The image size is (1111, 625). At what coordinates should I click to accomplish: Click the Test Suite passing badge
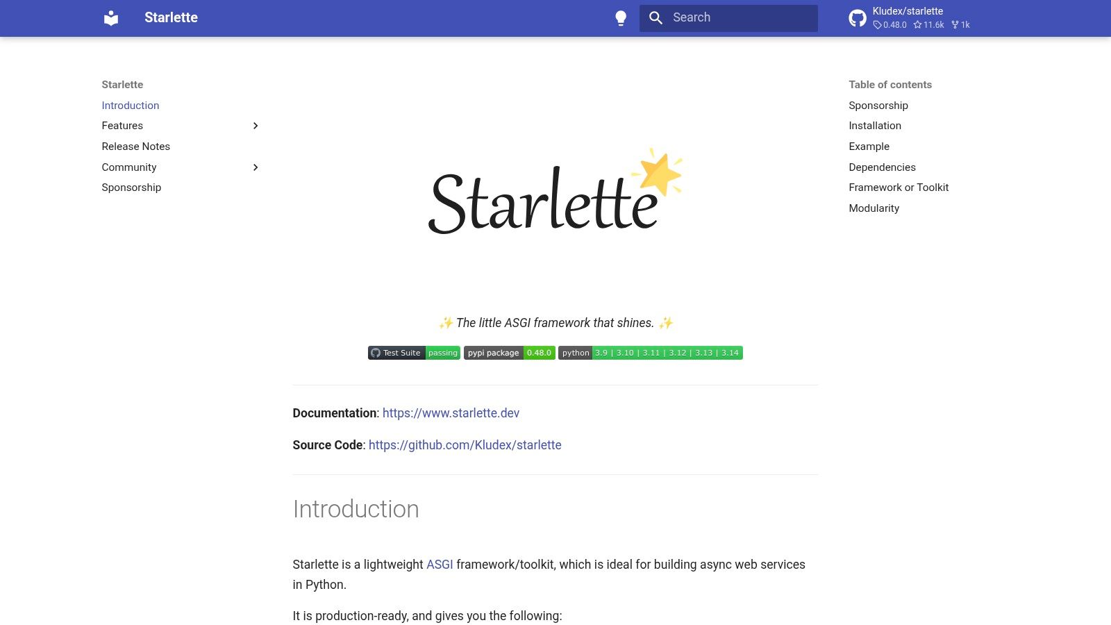tap(414, 353)
